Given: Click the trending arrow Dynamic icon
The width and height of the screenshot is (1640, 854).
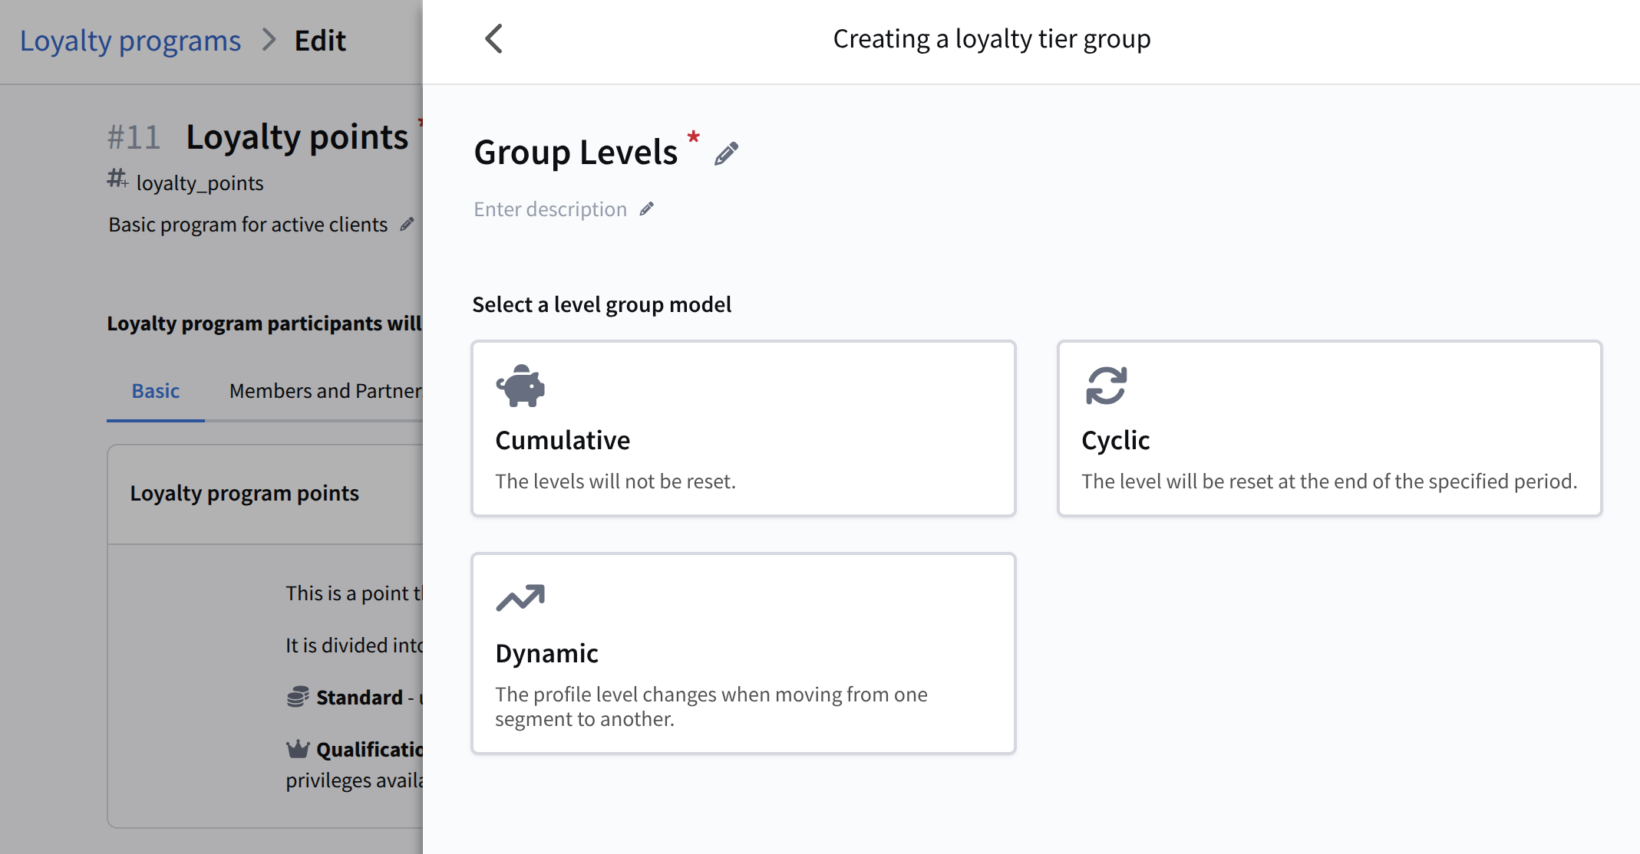Looking at the screenshot, I should pyautogui.click(x=520, y=598).
